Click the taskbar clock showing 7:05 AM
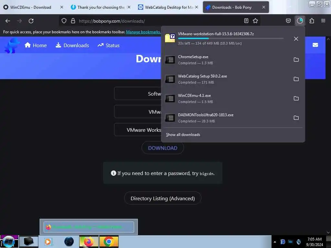 tap(314, 242)
